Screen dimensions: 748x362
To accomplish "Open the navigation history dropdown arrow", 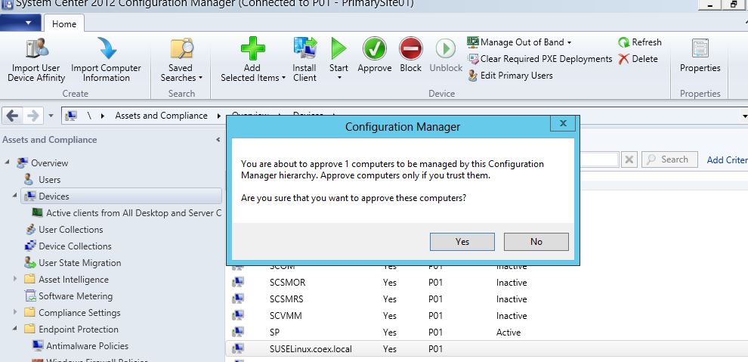I will [51, 116].
